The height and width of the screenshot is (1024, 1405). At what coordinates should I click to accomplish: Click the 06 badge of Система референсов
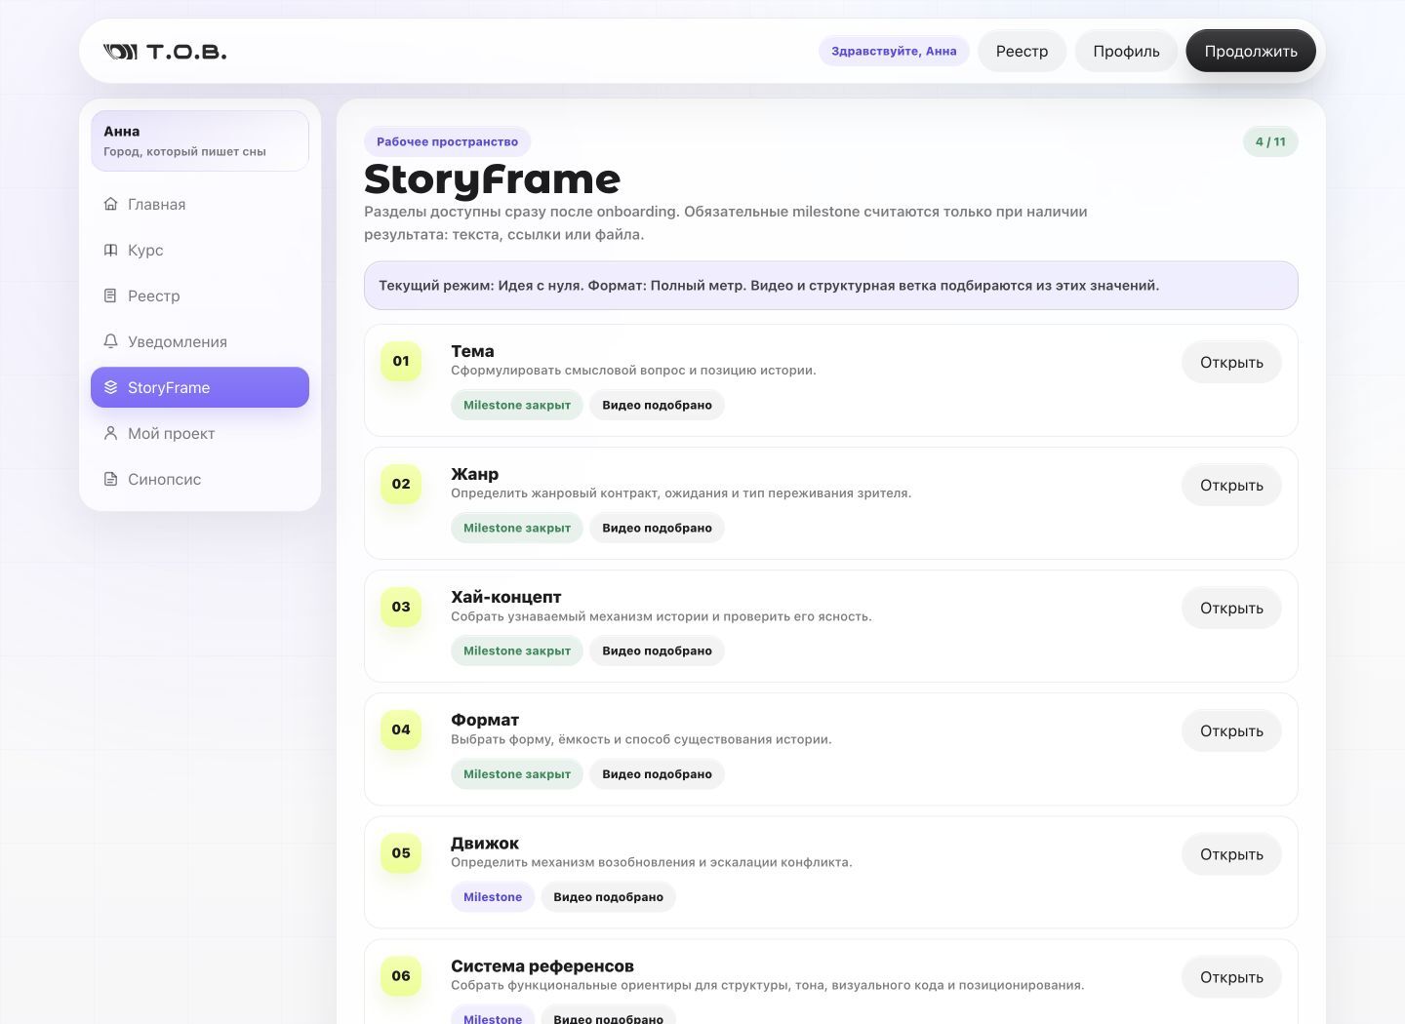pyautogui.click(x=401, y=975)
